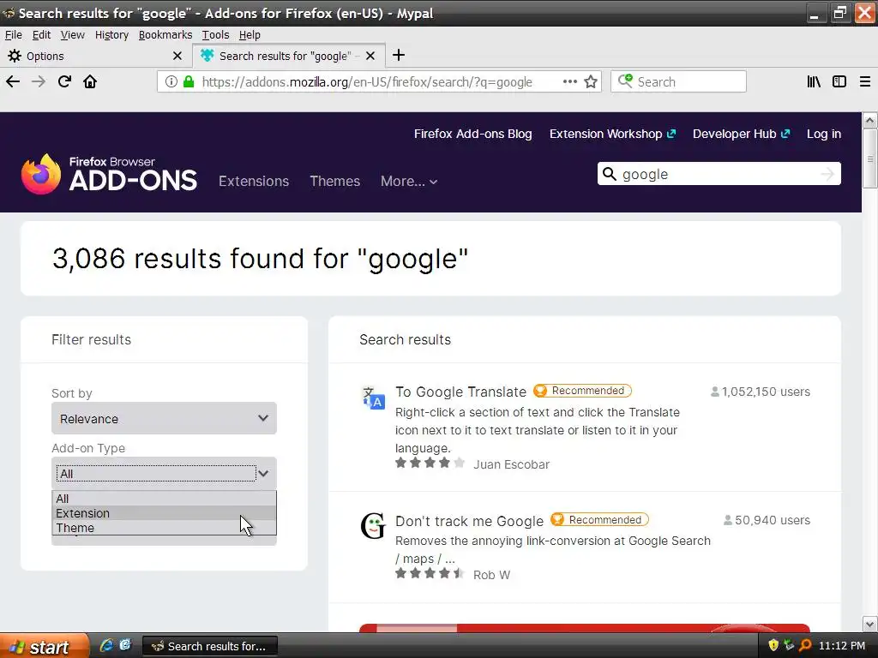878x658 pixels.
Task: Close the Search results tab
Action: coord(370,56)
